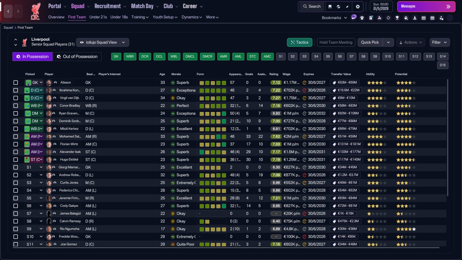Select the S10 substitute slot chip
The height and width of the screenshot is (260, 462).
pos(388,56)
